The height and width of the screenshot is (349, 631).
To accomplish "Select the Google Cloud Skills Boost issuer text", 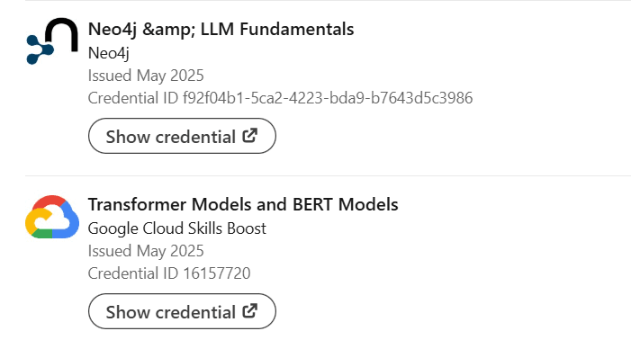I will point(177,228).
